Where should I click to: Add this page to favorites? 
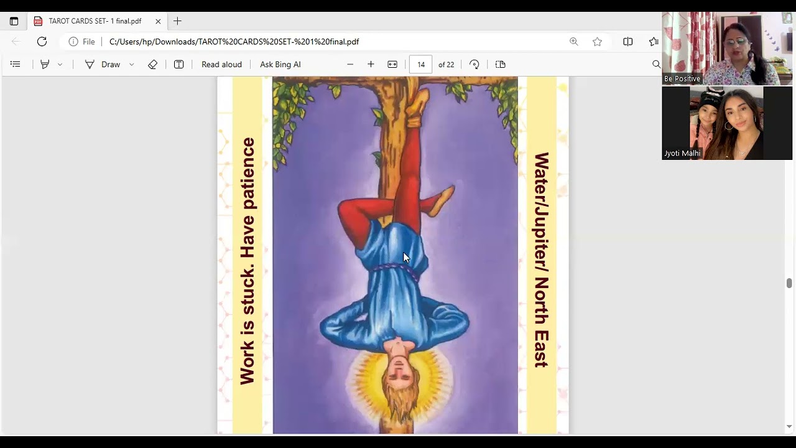coord(597,42)
